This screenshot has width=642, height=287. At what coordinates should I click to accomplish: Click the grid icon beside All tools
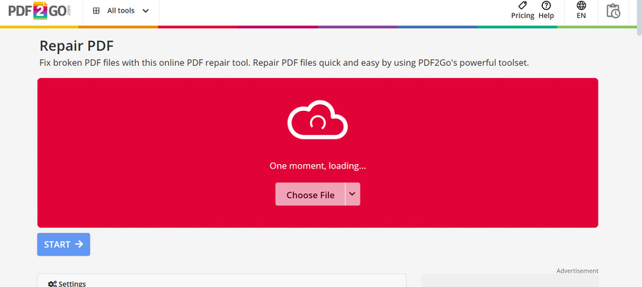click(x=96, y=11)
